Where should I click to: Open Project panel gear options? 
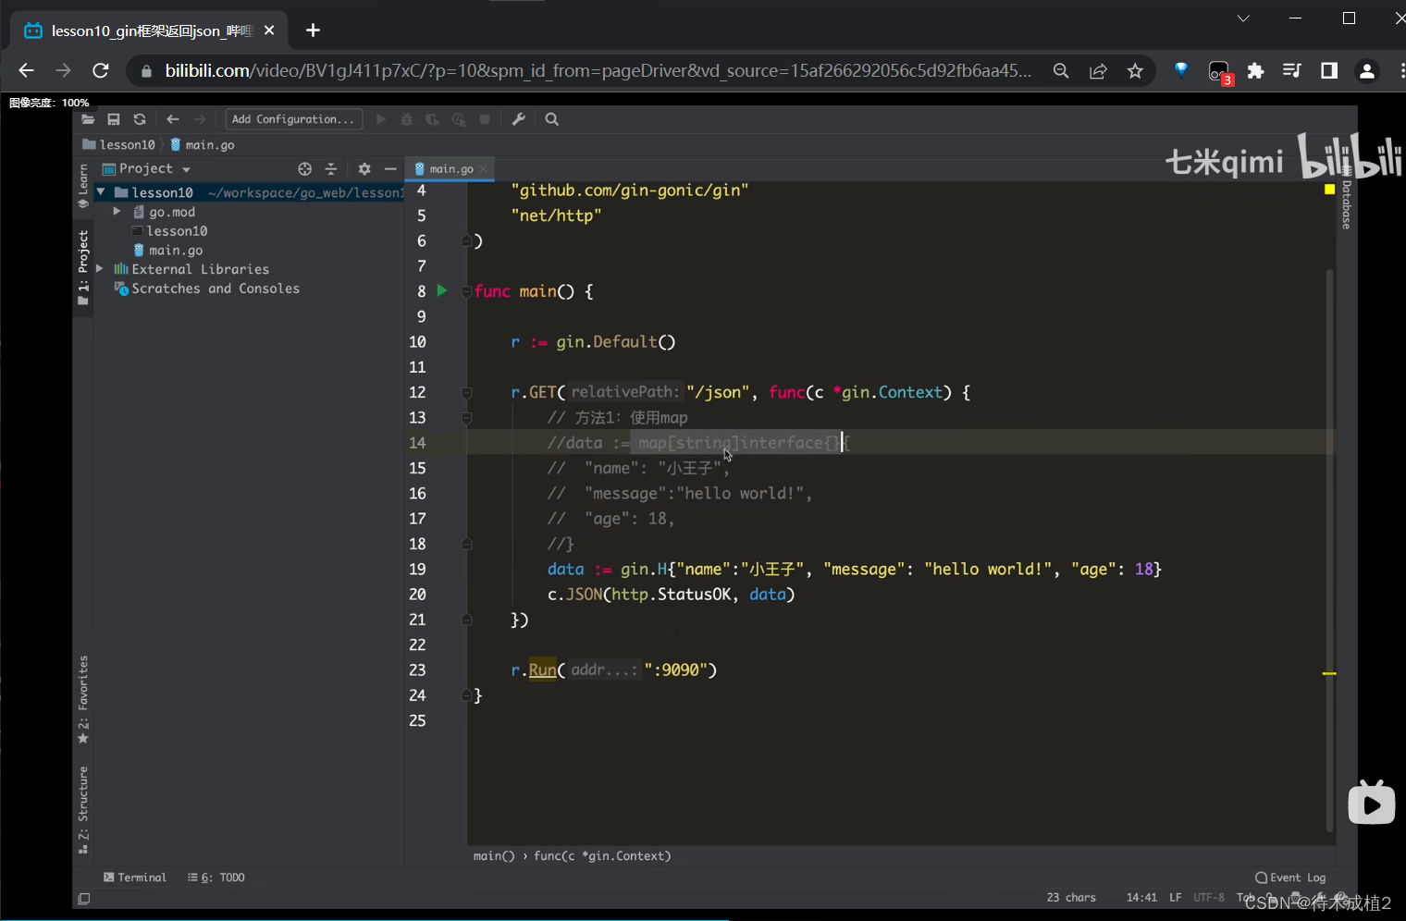coord(364,169)
